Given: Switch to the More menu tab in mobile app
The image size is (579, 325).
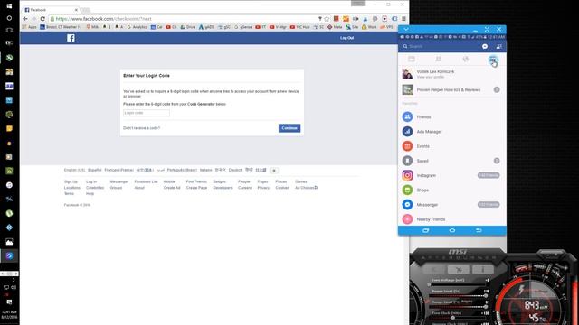Looking at the screenshot, I should 492,59.
